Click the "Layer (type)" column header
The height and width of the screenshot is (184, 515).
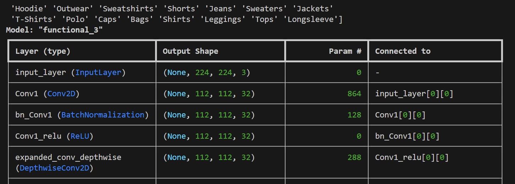[x=43, y=51]
